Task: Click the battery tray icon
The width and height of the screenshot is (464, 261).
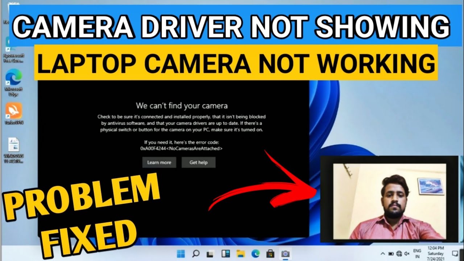Action: click(x=391, y=253)
